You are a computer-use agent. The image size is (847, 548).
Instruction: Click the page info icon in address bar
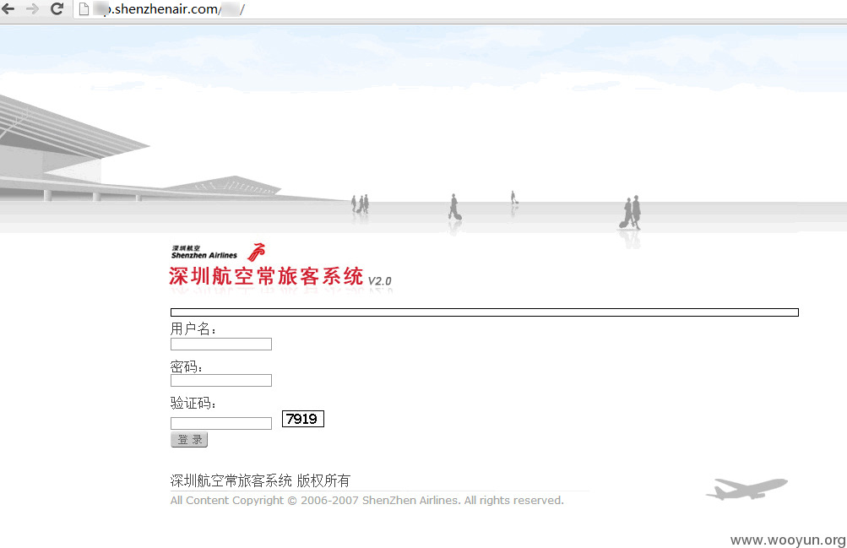84,9
